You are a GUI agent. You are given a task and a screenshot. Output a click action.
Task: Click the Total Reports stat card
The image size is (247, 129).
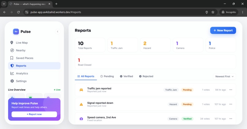pyautogui.click(x=90, y=45)
